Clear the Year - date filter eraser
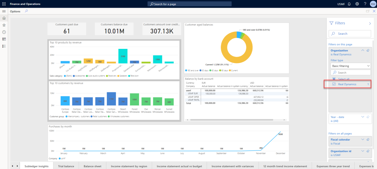 tap(368, 117)
